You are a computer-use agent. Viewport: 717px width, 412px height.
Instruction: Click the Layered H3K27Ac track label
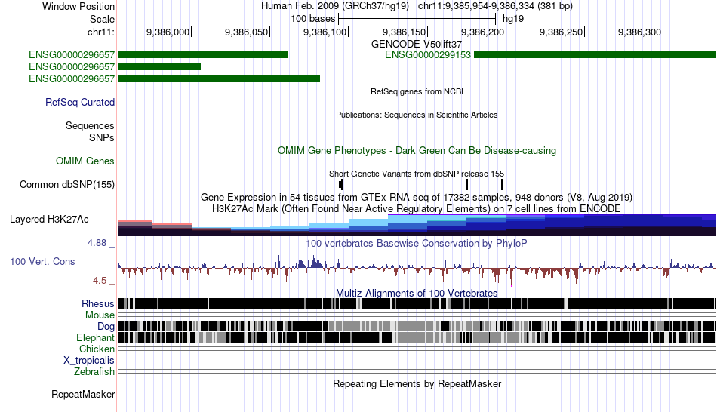point(49,219)
